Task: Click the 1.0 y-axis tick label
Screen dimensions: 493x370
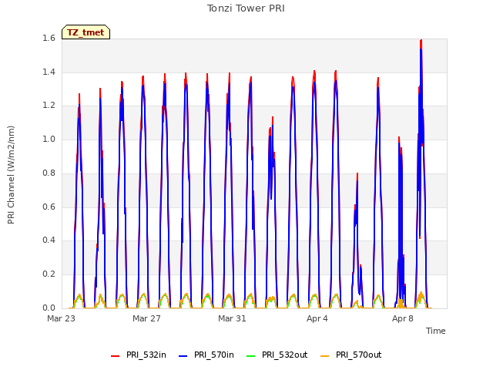Action: pyautogui.click(x=49, y=139)
